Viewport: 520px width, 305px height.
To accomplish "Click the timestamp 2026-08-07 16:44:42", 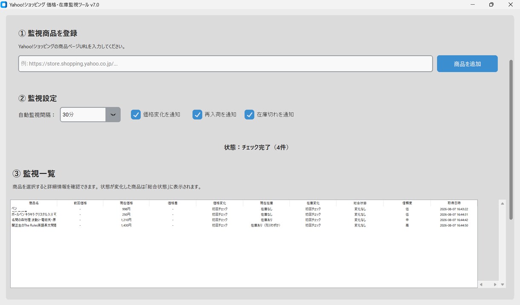I will (x=454, y=220).
